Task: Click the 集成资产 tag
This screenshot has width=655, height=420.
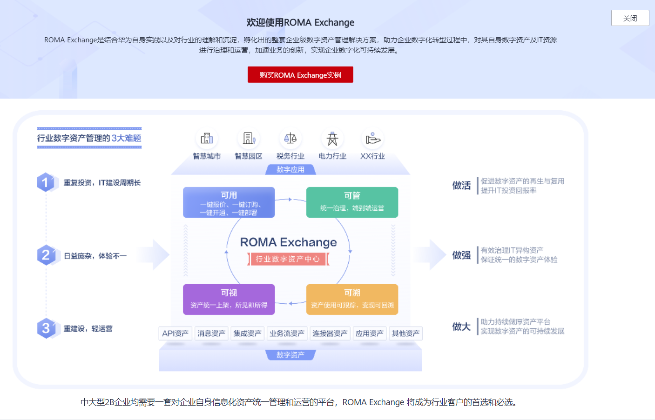Action: point(248,333)
